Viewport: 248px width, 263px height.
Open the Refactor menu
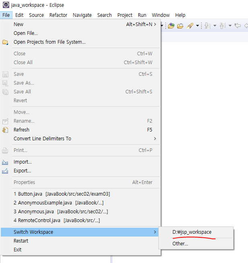[58, 15]
